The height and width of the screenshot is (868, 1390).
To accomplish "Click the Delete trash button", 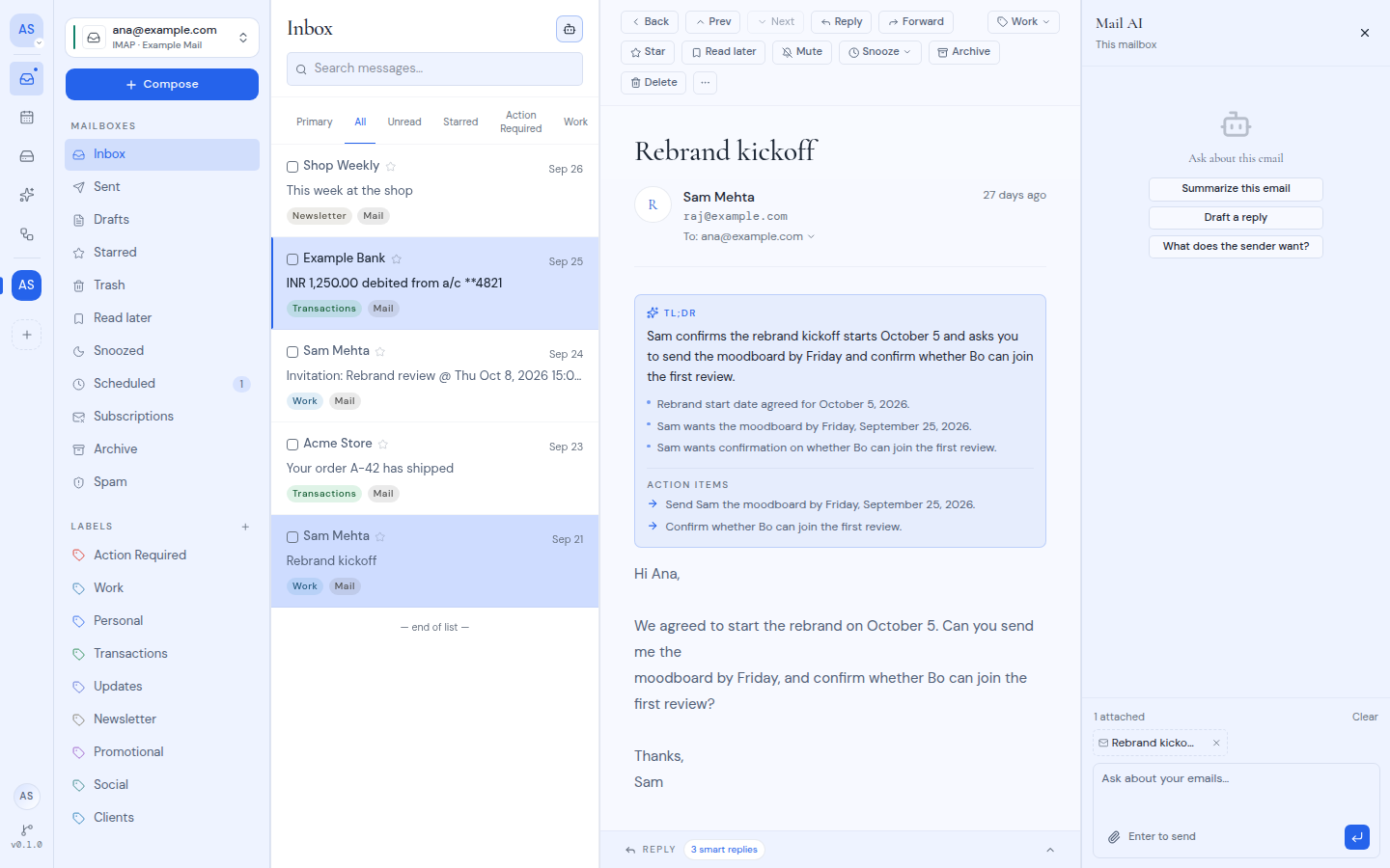I will [x=653, y=83].
